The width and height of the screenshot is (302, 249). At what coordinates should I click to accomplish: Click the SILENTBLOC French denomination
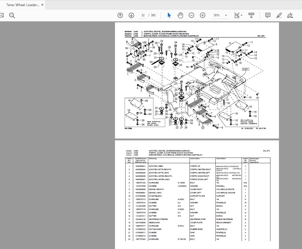[222, 229]
